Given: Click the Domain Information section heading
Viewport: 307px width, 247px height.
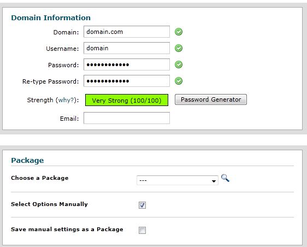Looking at the screenshot, I should [51, 17].
